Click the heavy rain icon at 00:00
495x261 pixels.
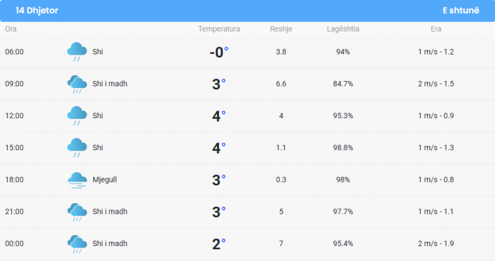tap(77, 244)
